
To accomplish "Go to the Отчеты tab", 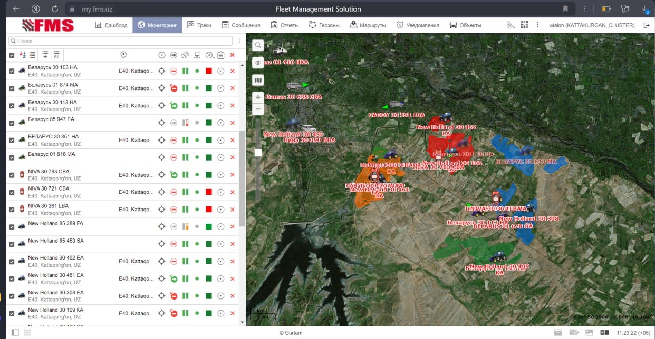I will 285,25.
